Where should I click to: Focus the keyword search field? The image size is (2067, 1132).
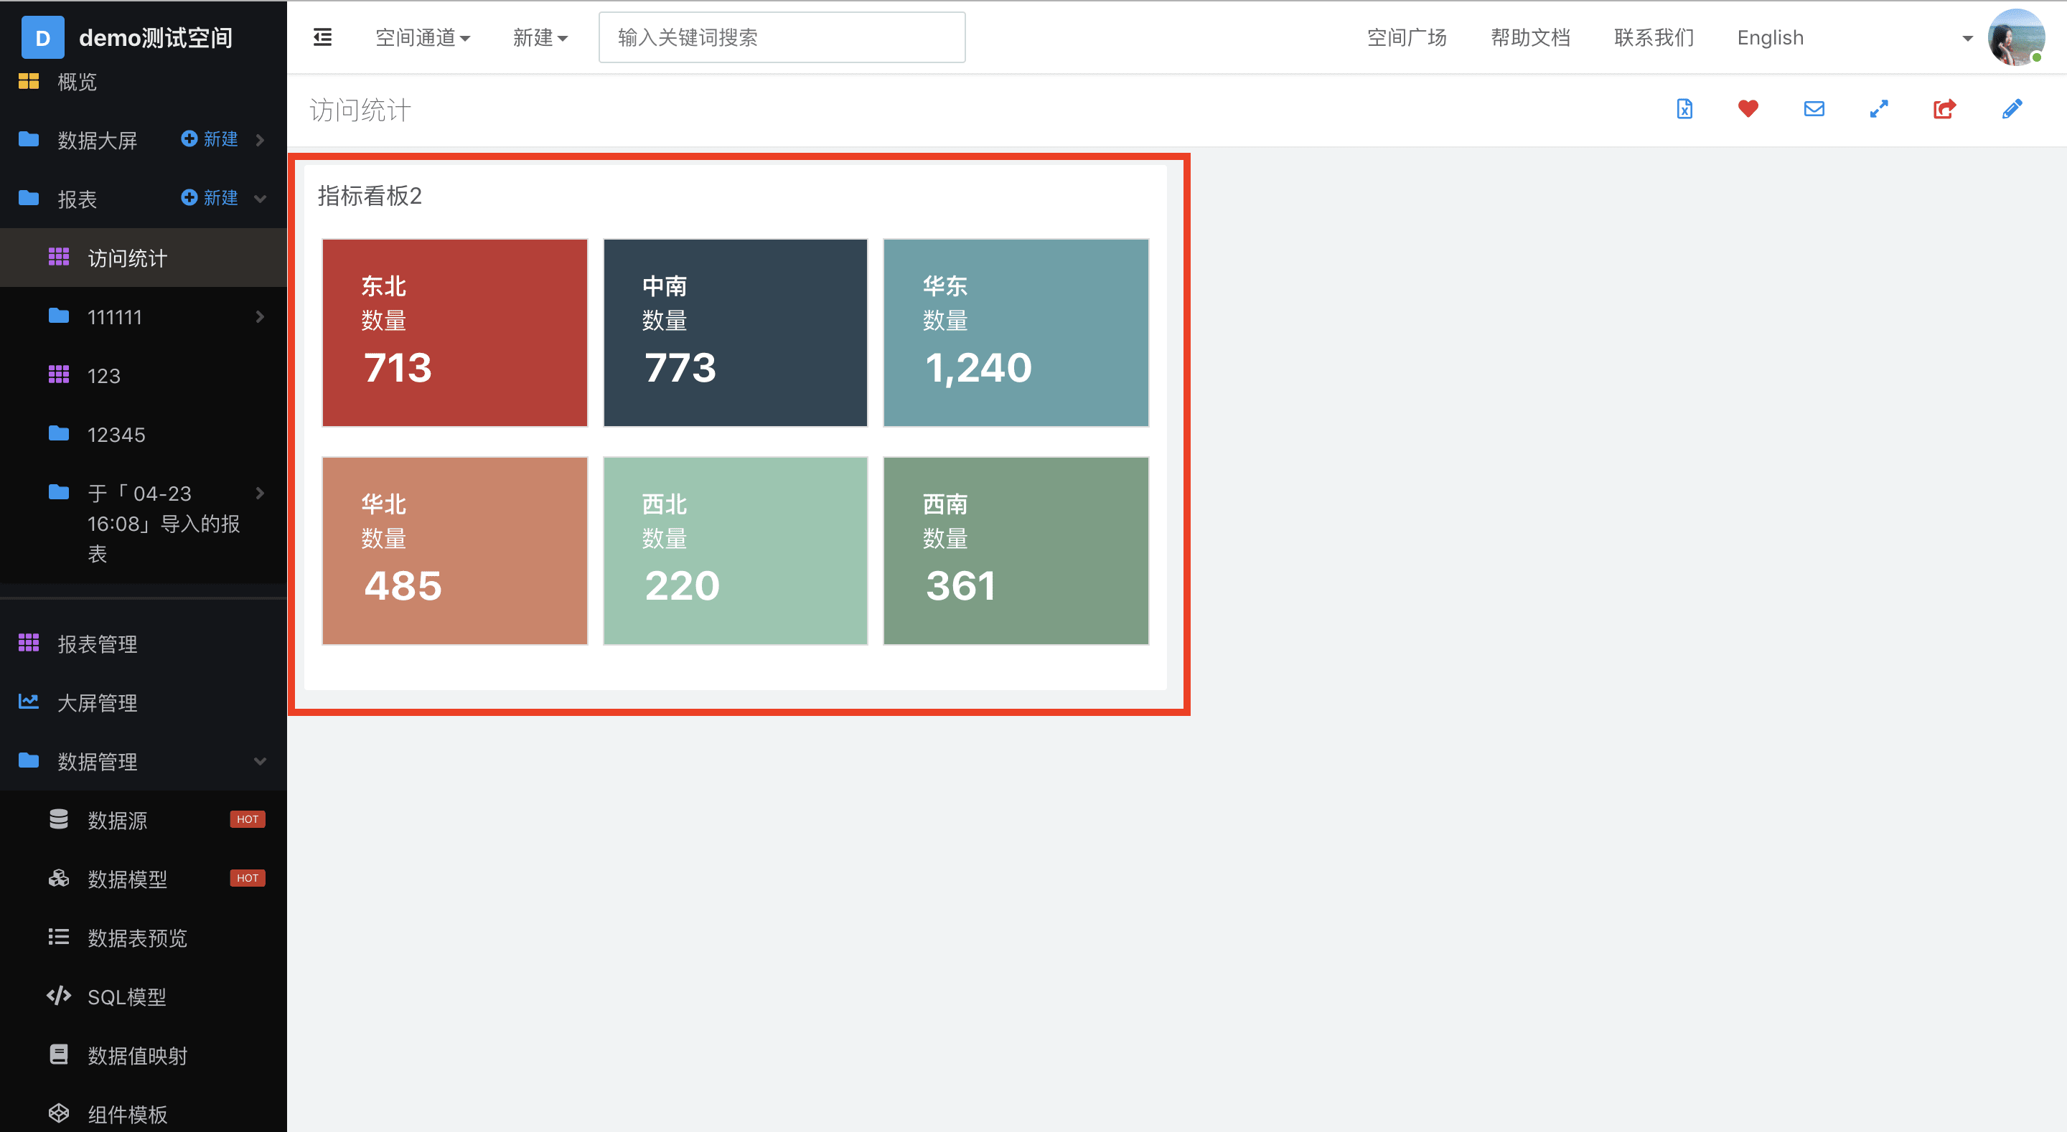(x=782, y=38)
